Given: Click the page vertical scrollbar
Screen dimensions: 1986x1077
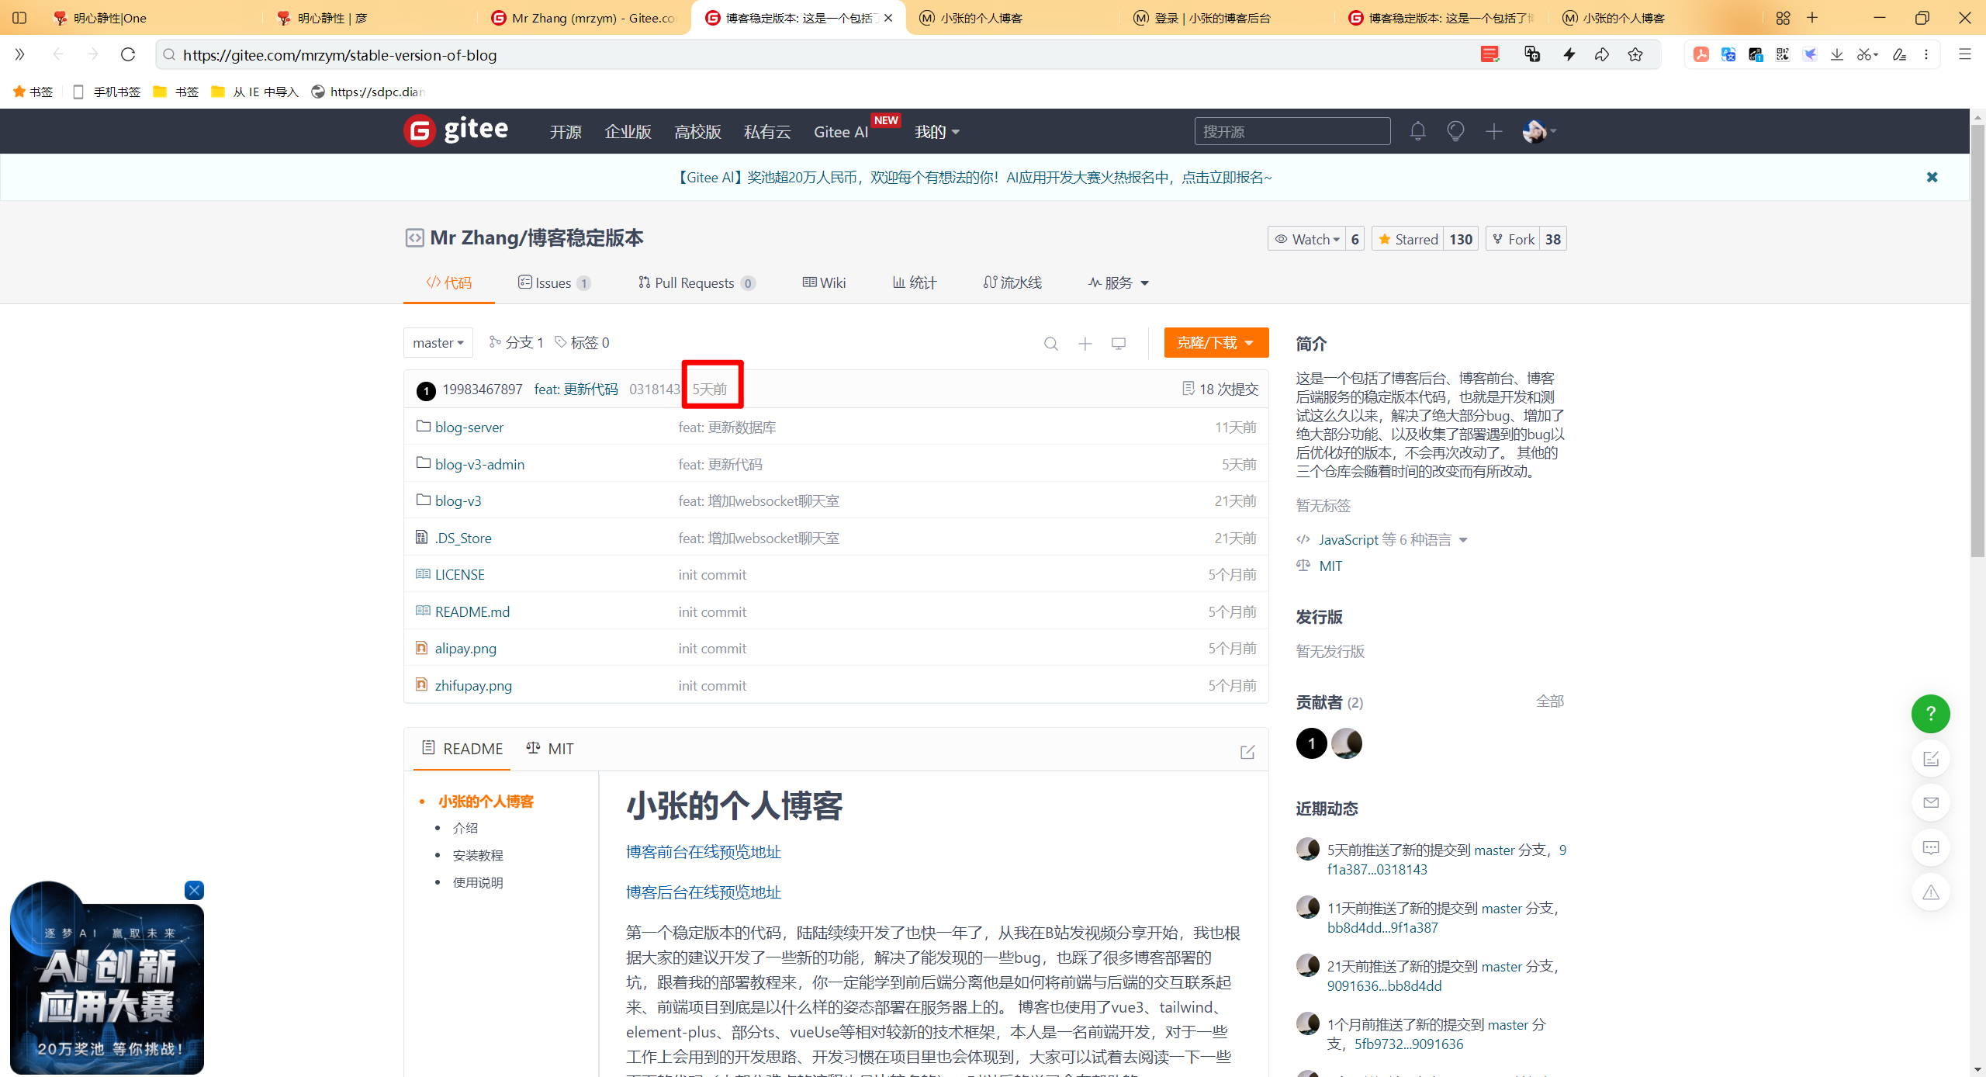Looking at the screenshot, I should 1977,341.
